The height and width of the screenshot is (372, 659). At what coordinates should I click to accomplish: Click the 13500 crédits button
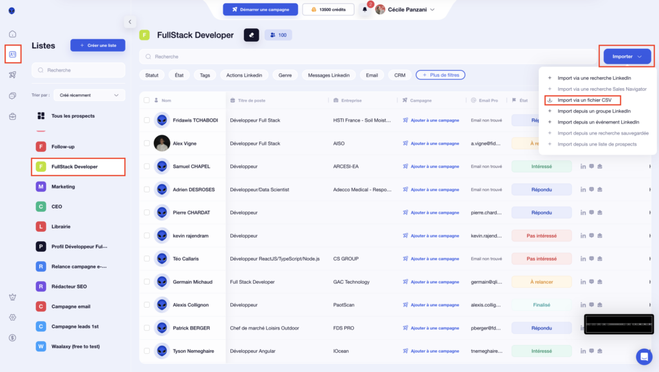click(x=328, y=9)
